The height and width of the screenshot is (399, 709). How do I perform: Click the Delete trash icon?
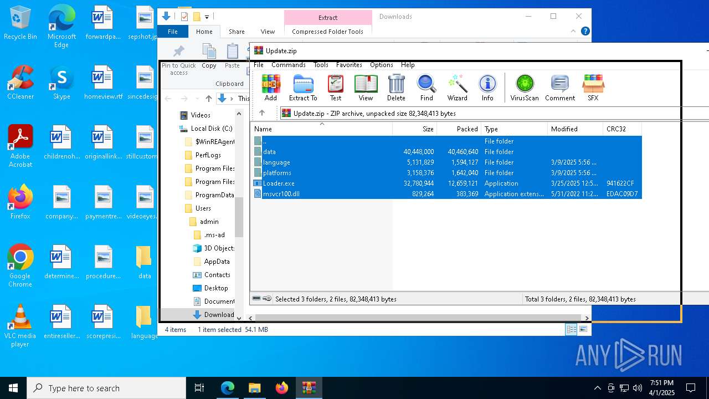click(396, 88)
